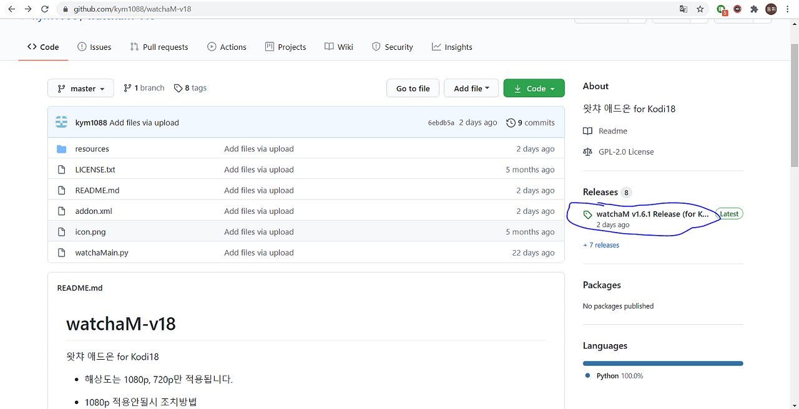Viewport: 799px width, 409px height.
Task: Click the red circular extension icon
Action: click(x=737, y=9)
